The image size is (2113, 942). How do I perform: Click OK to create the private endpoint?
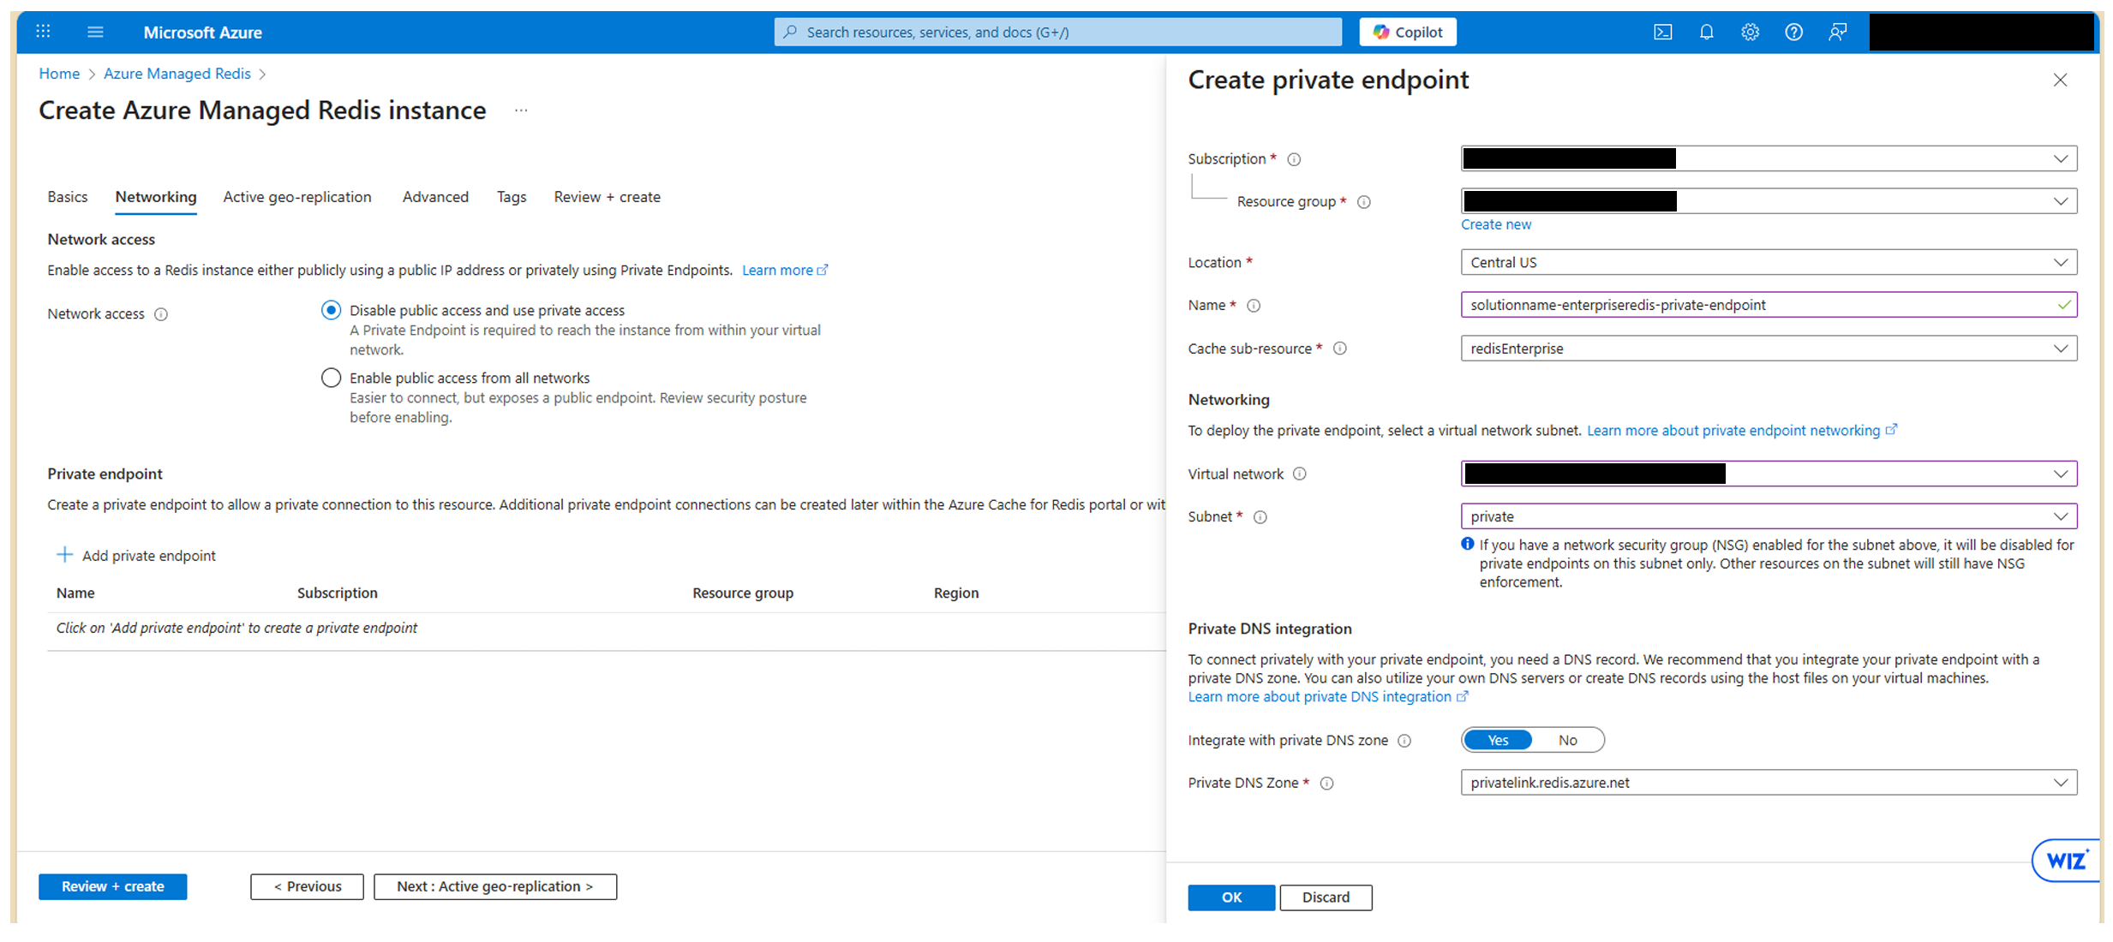(x=1230, y=897)
